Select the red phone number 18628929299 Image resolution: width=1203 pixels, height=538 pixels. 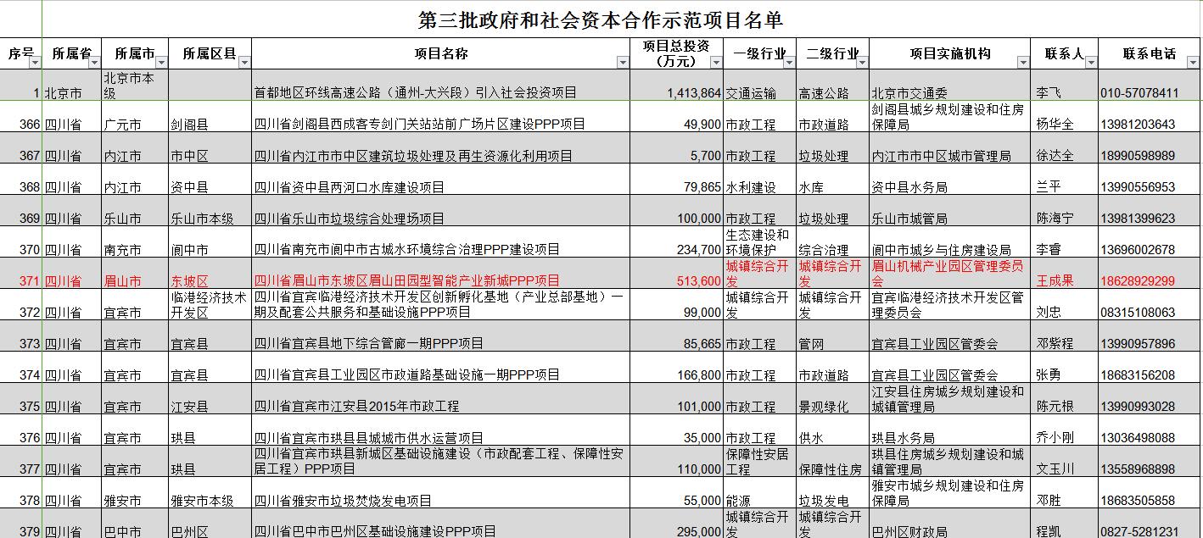1150,274
